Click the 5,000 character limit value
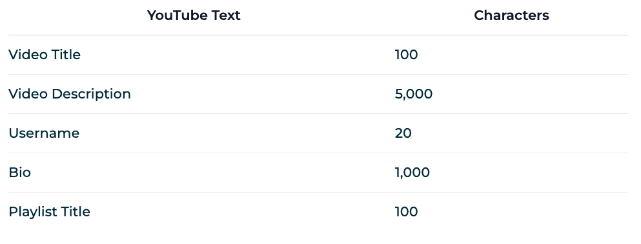The image size is (641, 244). [413, 94]
